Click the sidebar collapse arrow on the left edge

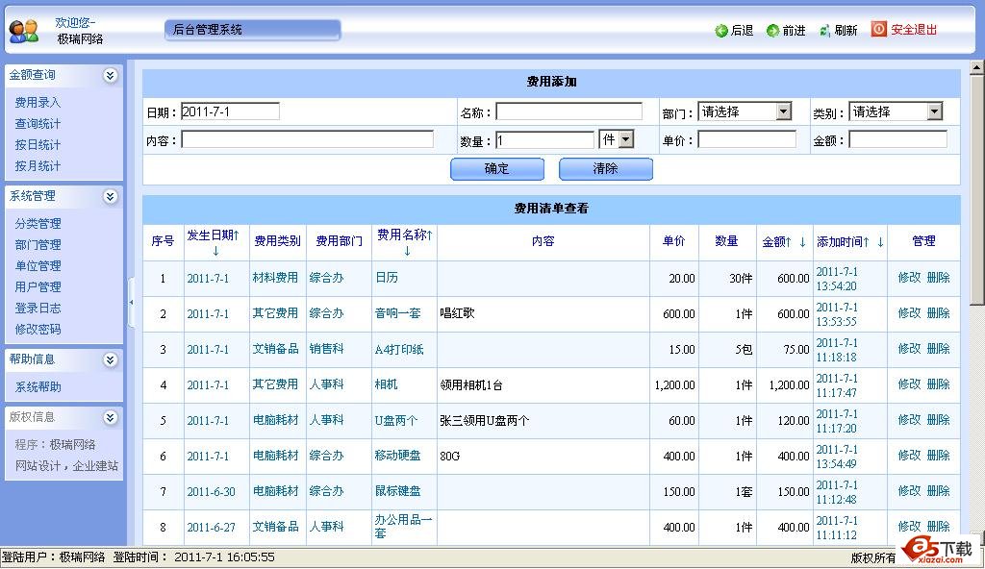131,301
